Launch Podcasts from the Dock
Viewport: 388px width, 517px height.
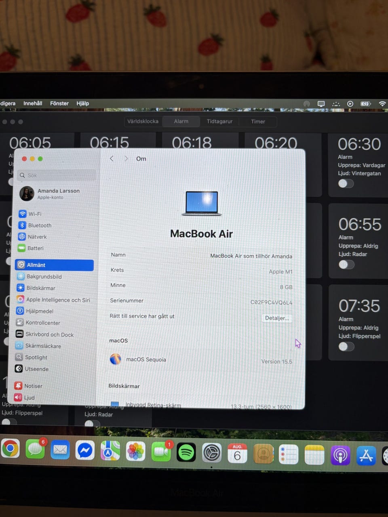(340, 456)
